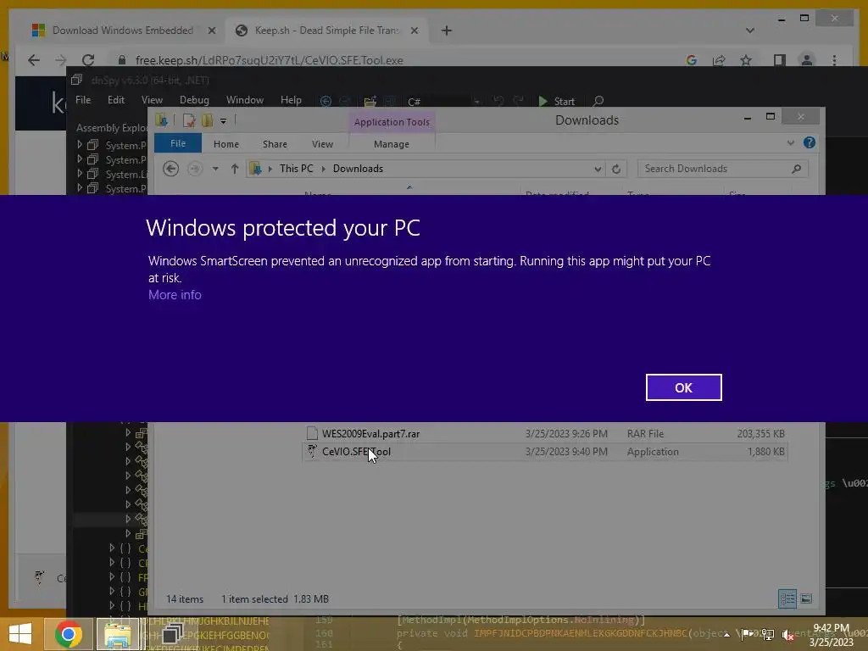The height and width of the screenshot is (651, 868).
Task: Open dnSpy Edit menu
Action: point(115,100)
